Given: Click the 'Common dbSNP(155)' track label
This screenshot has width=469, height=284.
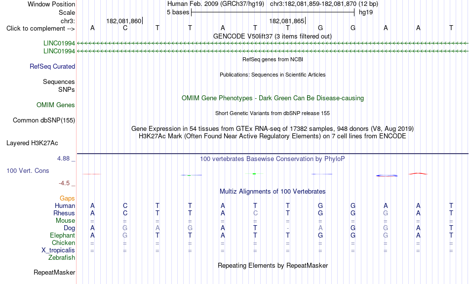Looking at the screenshot, I should tap(43, 121).
